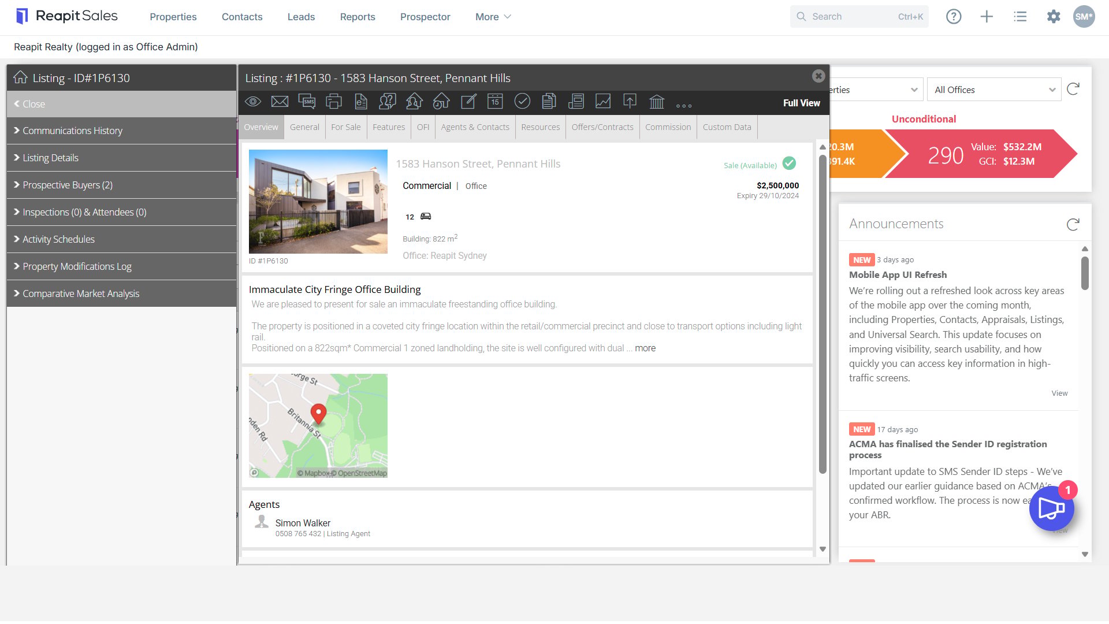Image resolution: width=1109 pixels, height=624 pixels.
Task: Click the calendar icon showing 15
Action: click(x=495, y=102)
